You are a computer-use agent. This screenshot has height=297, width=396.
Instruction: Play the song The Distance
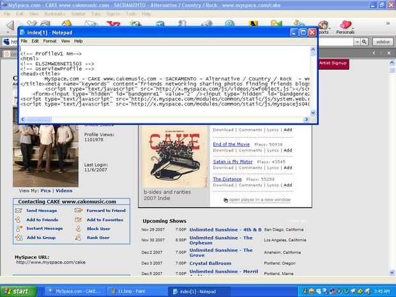(x=227, y=179)
